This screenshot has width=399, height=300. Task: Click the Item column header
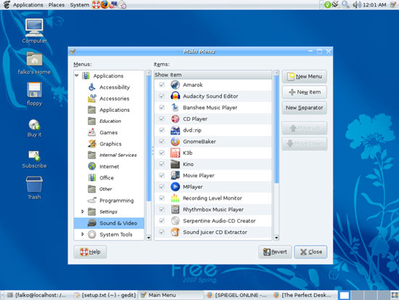point(221,75)
